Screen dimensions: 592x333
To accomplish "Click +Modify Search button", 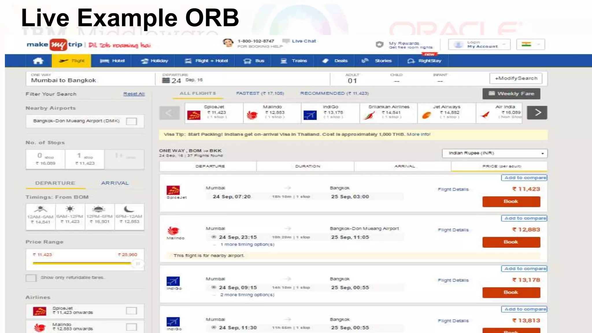I will click(x=516, y=78).
